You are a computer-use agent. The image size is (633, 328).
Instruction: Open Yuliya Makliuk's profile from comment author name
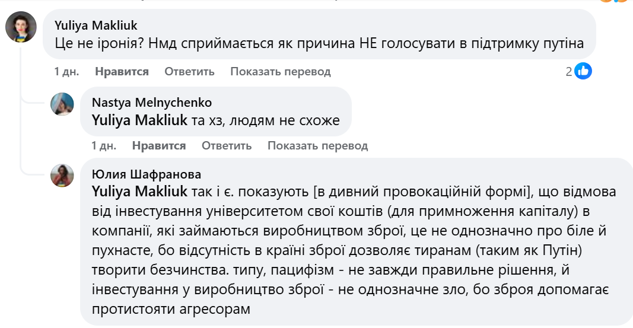click(96, 25)
